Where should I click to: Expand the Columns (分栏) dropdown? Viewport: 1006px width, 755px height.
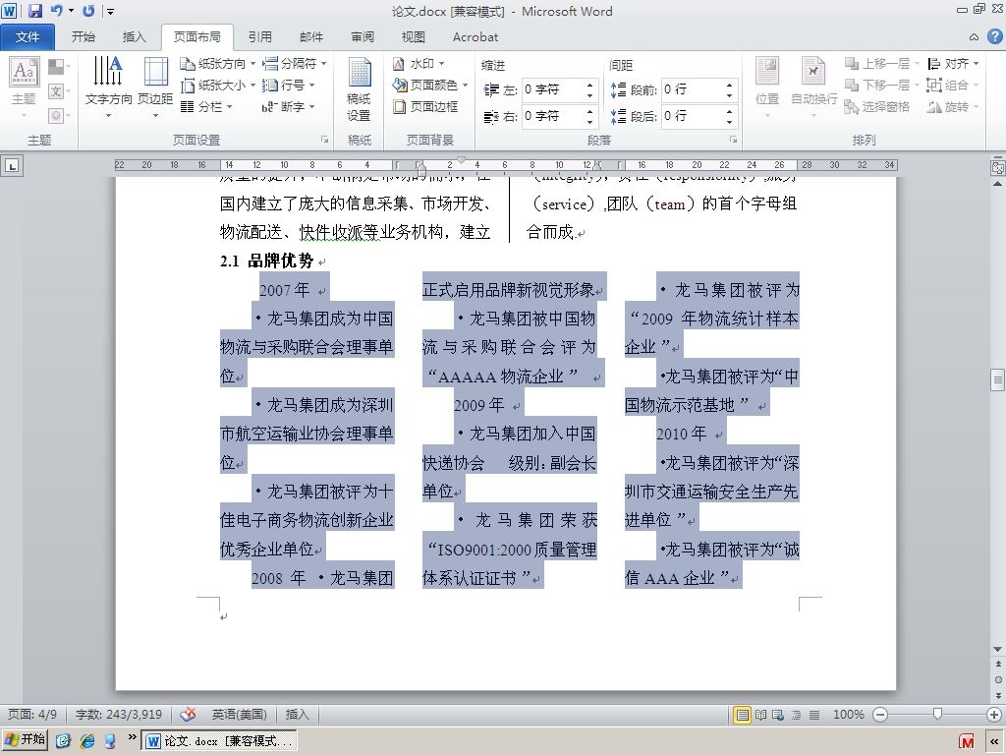point(206,106)
